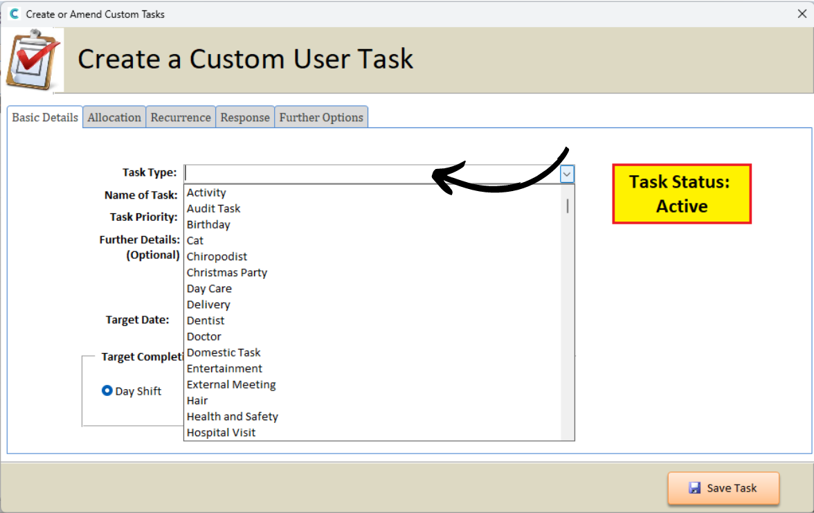Viewport: 814px width, 513px height.
Task: Select the Day Shift radio button
Action: point(107,391)
